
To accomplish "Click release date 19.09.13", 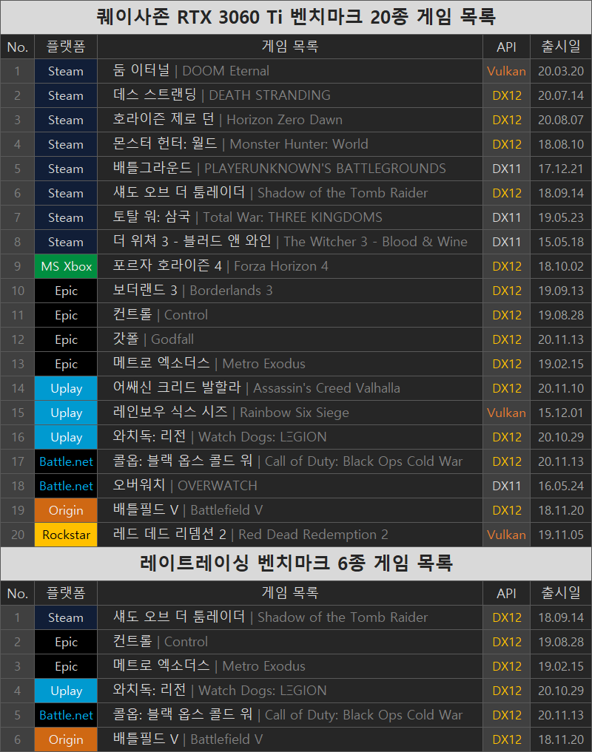I will [x=561, y=291].
